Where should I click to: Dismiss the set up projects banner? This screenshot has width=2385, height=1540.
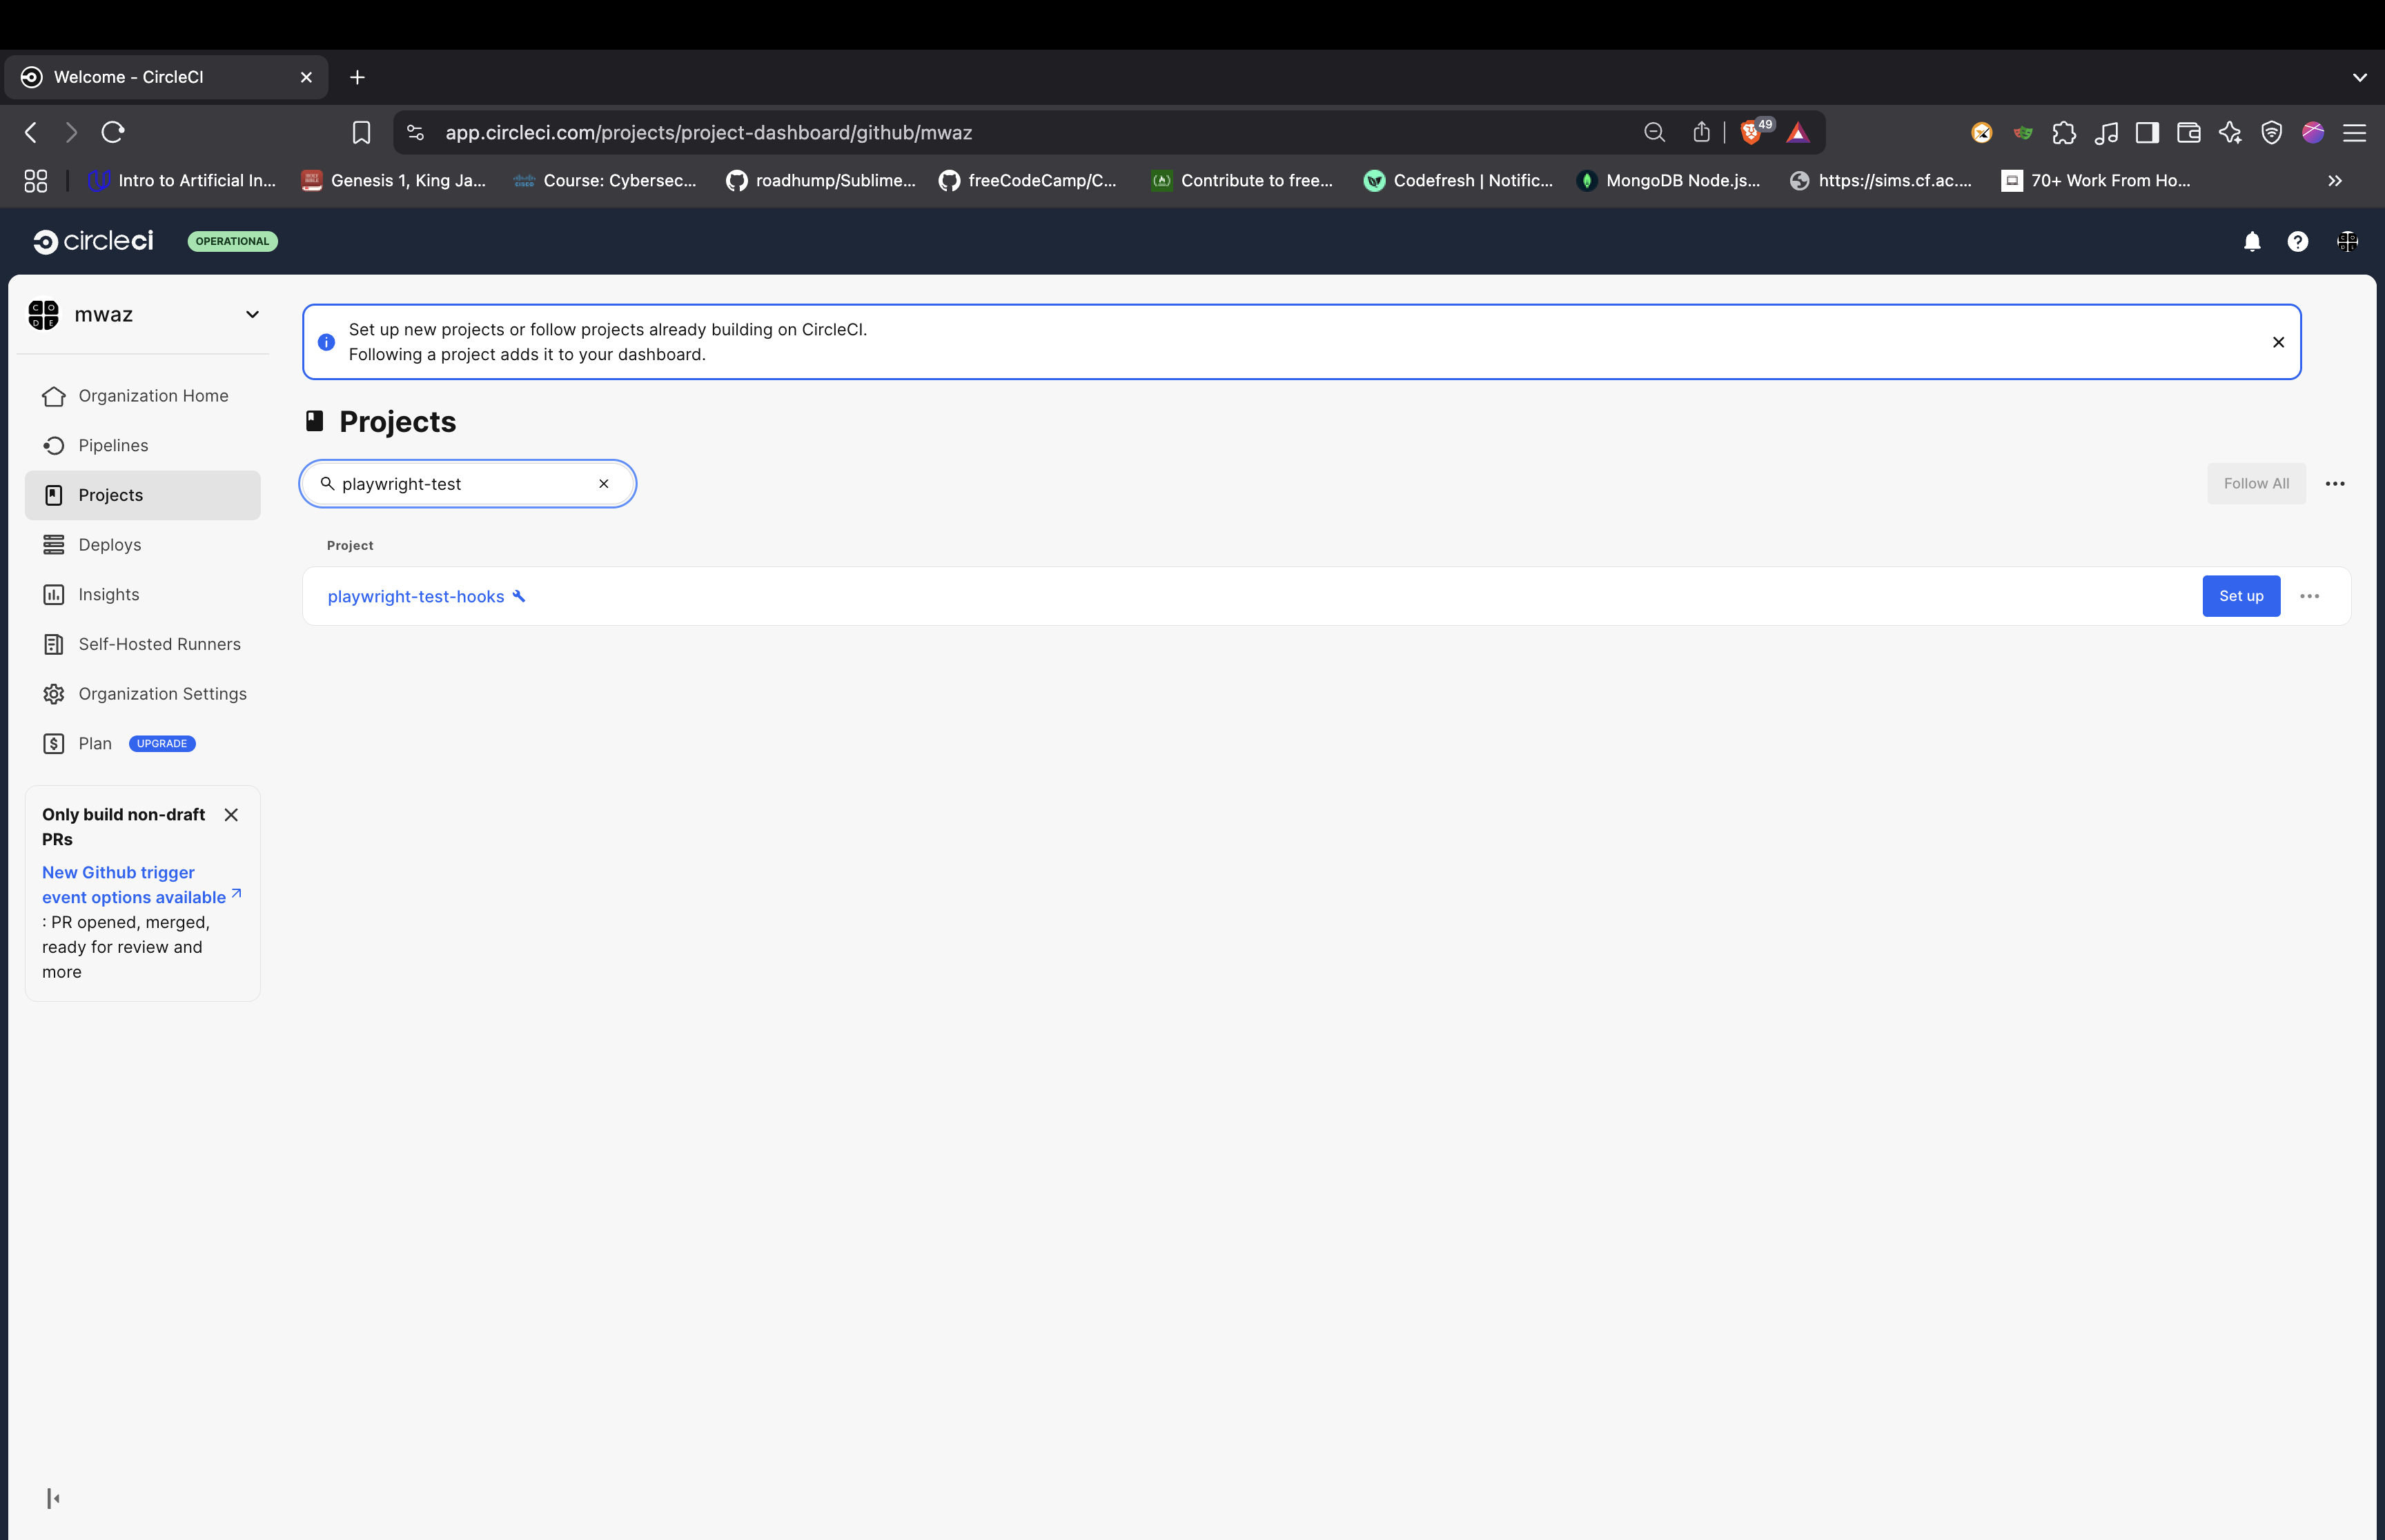coord(2279,342)
